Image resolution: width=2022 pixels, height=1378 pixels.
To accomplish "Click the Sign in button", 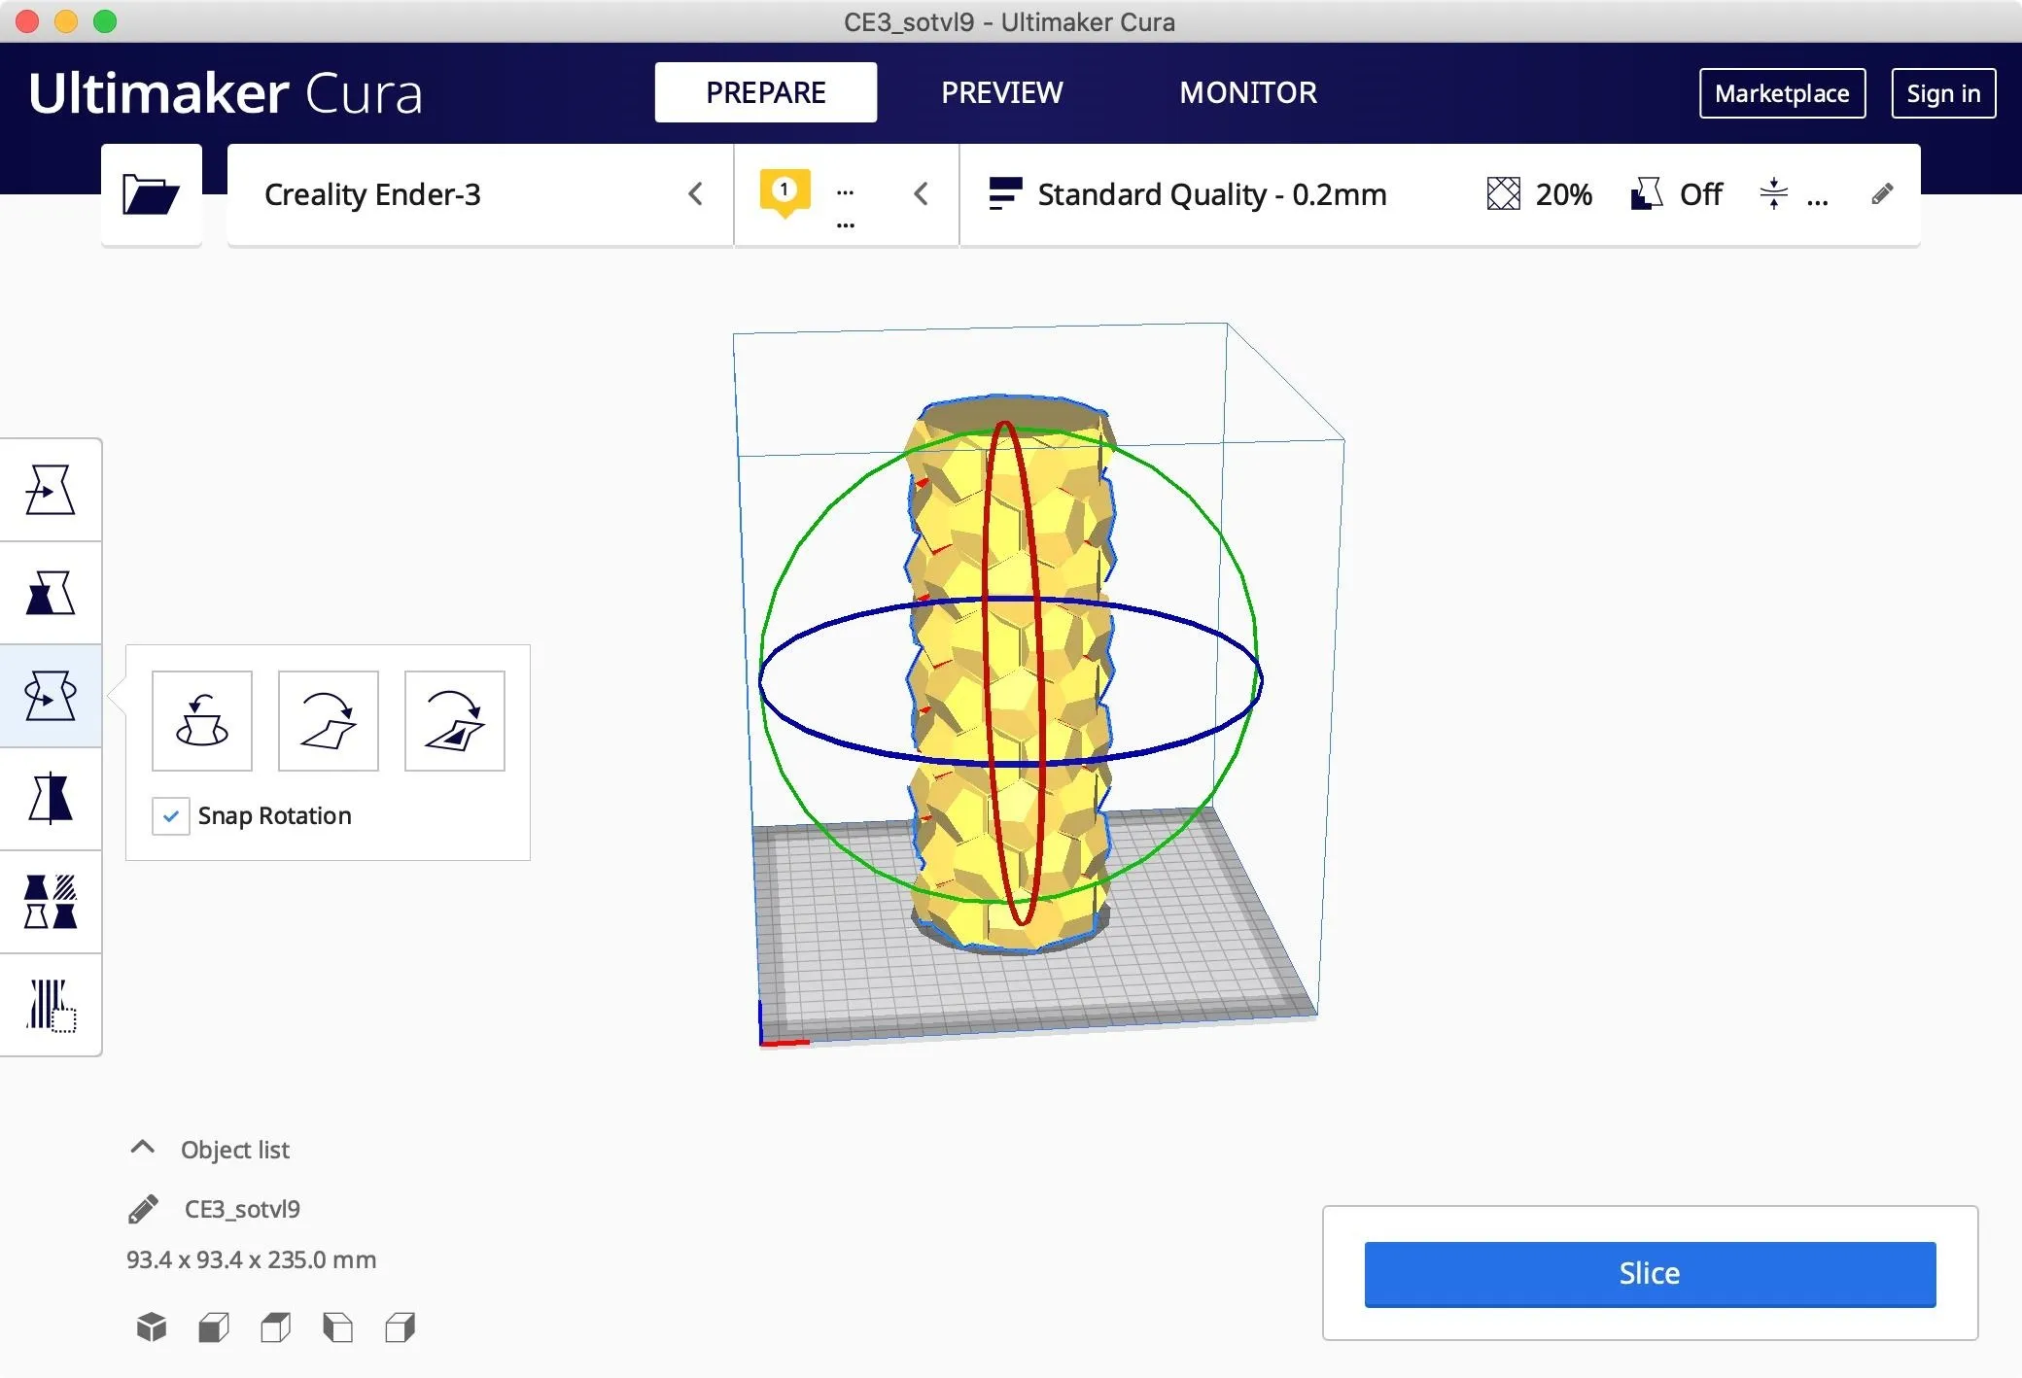I will point(1943,93).
